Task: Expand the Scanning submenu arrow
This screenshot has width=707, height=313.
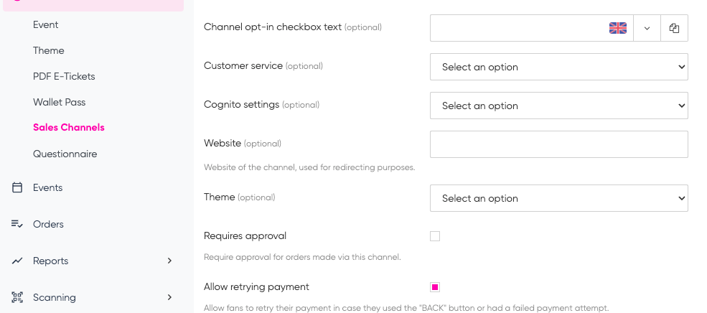Action: (169, 297)
